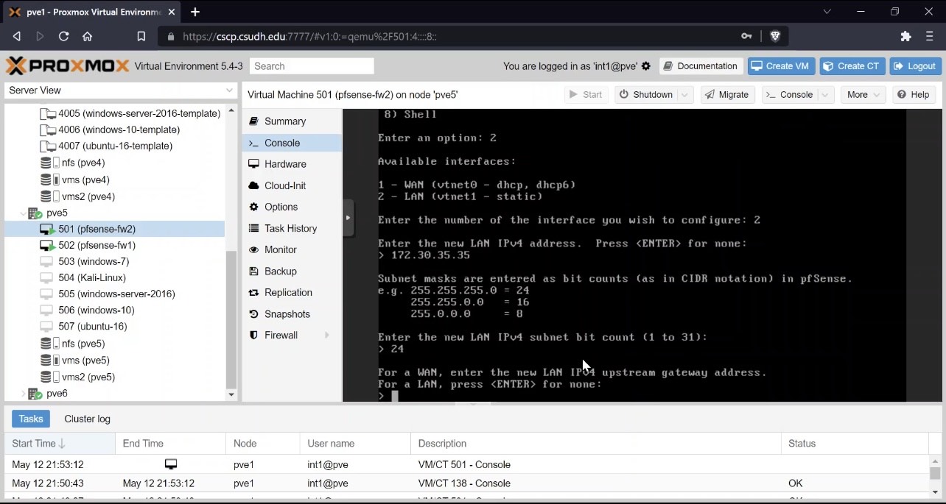Click the saved password key icon
This screenshot has height=504, width=946.
pos(746,36)
